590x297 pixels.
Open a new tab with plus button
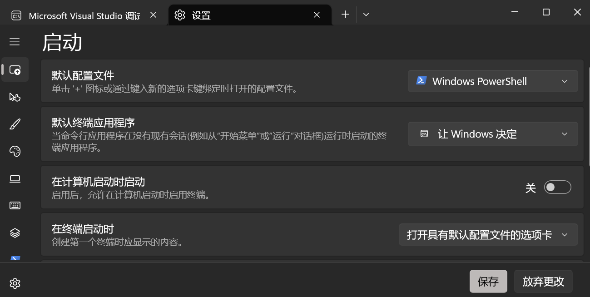[x=345, y=15]
